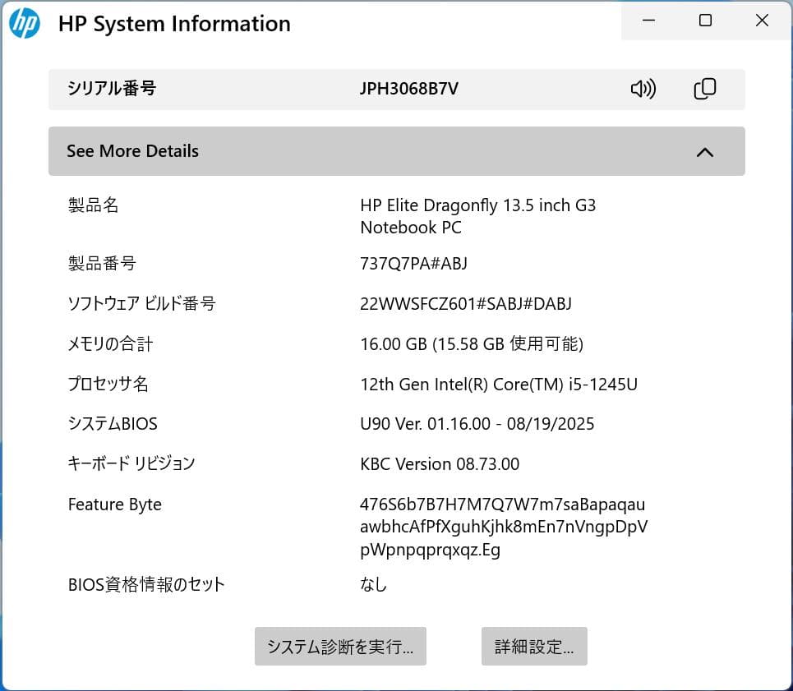The height and width of the screenshot is (691, 793).
Task: Click the processor name i5-1245U value
Action: point(500,384)
